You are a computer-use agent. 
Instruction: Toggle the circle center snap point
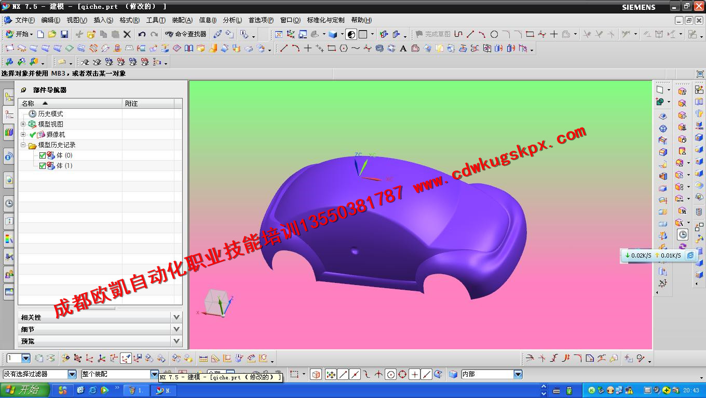pyautogui.click(x=390, y=374)
